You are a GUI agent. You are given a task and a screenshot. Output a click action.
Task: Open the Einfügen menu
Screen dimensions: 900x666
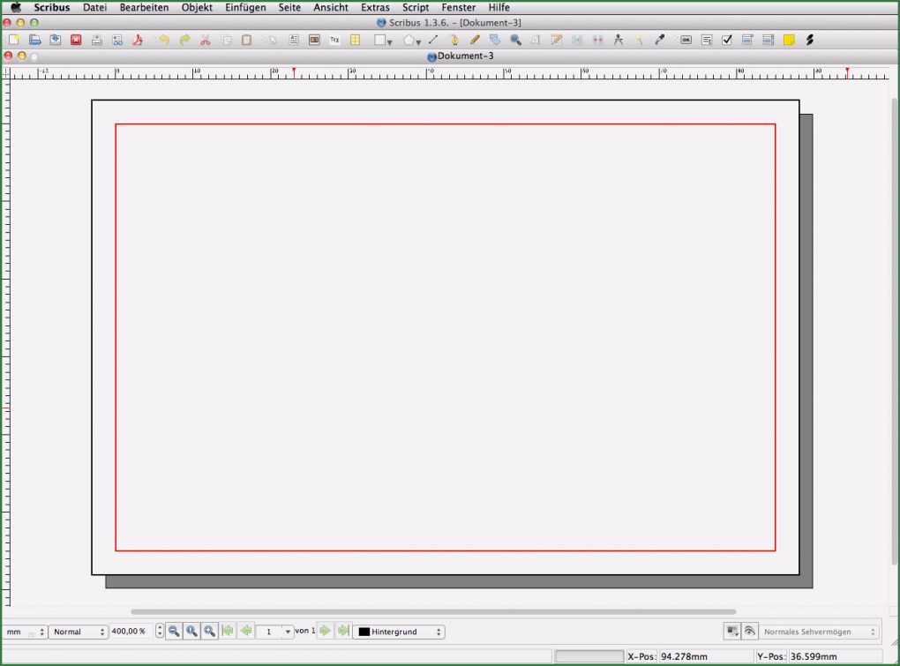pos(245,7)
